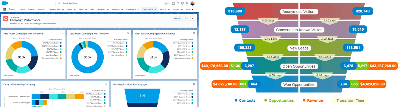Image resolution: width=400 pixels, height=107 pixels.
Task: Click Facebook Advertising legend dot in First Touch
Action: [x=60, y=58]
